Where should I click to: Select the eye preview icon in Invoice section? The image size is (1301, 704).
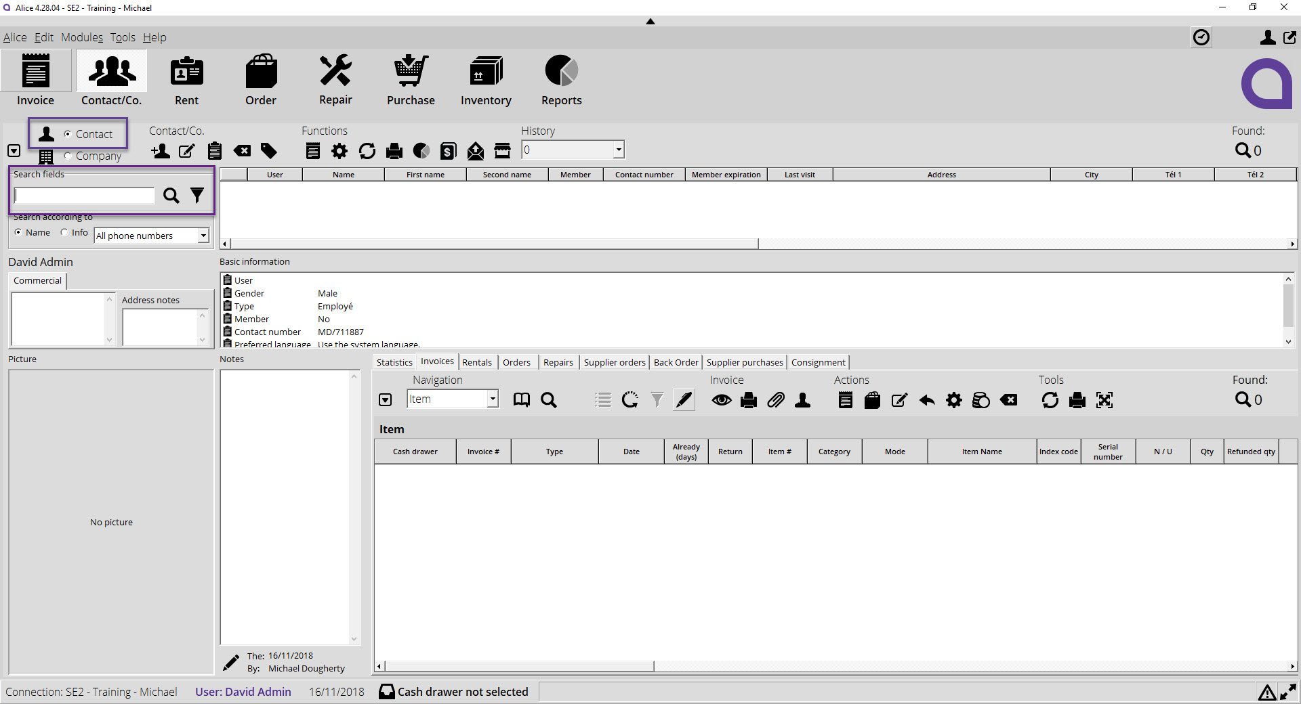pyautogui.click(x=721, y=400)
